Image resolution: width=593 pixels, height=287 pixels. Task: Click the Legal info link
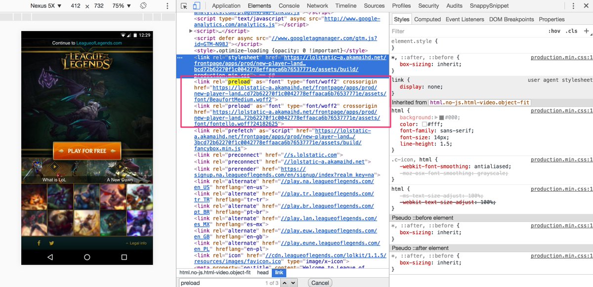pyautogui.click(x=136, y=243)
